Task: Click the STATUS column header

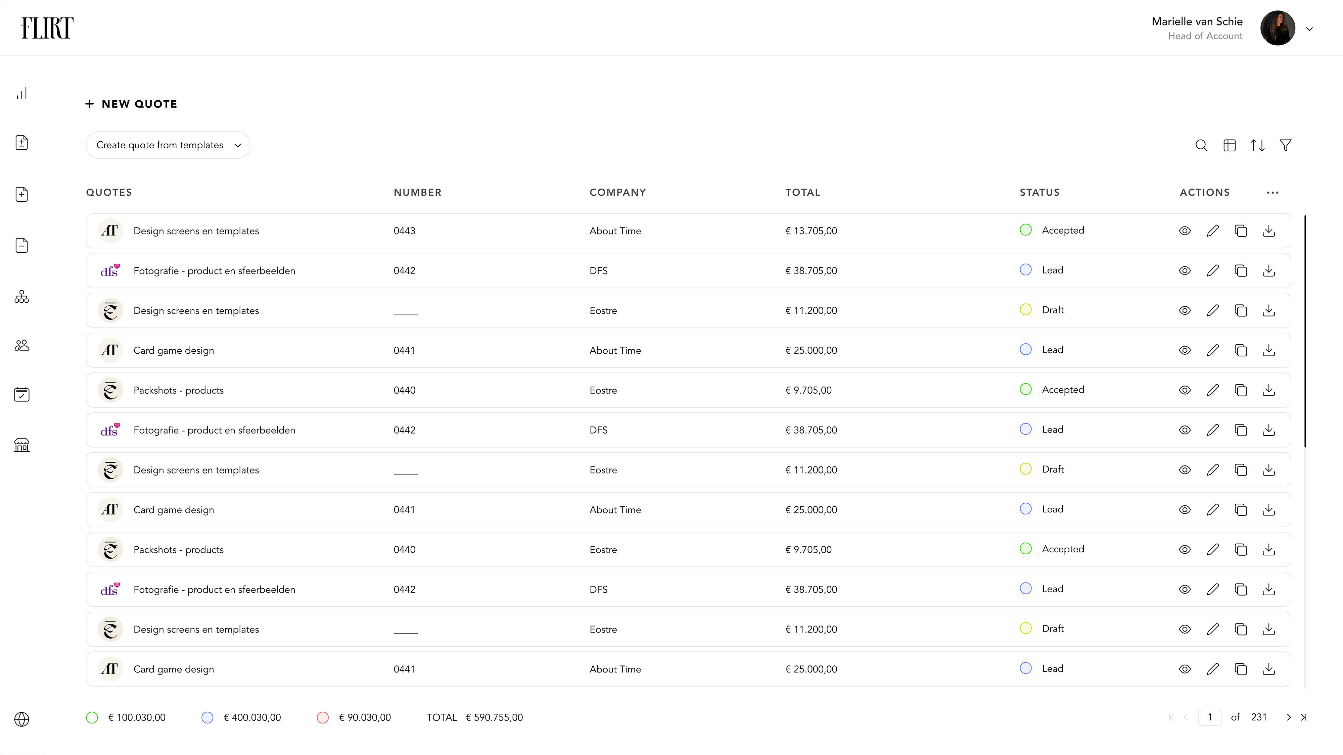Action: click(1039, 192)
